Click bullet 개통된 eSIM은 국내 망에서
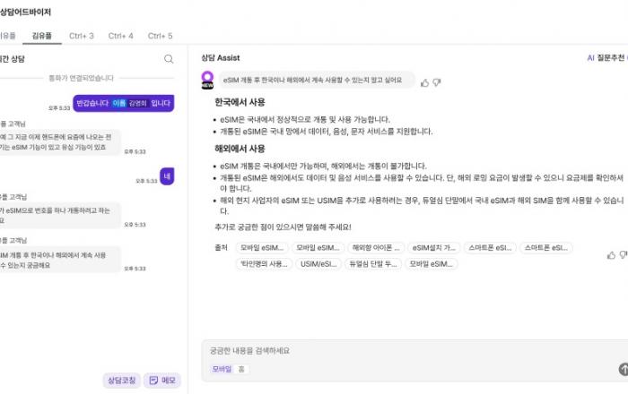 [x=327, y=131]
